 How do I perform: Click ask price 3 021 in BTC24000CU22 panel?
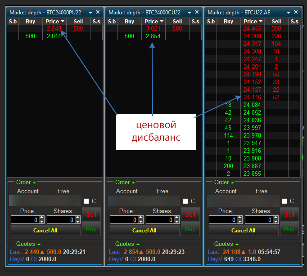point(153,28)
